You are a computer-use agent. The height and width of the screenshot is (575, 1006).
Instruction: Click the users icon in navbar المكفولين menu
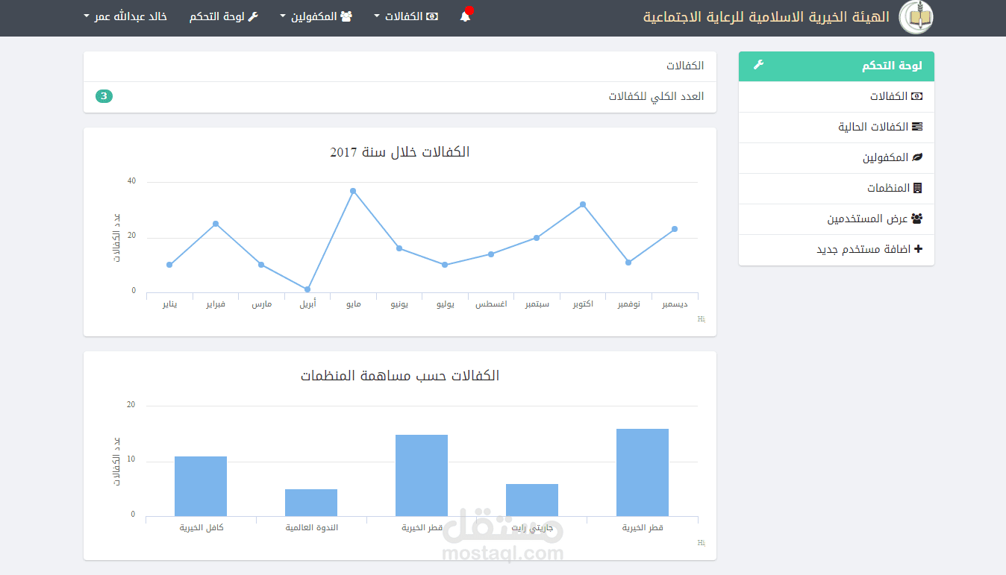pos(346,16)
